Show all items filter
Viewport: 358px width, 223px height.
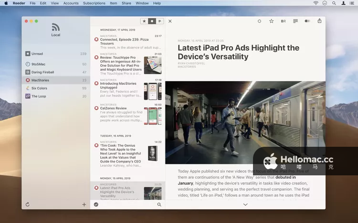(159, 21)
